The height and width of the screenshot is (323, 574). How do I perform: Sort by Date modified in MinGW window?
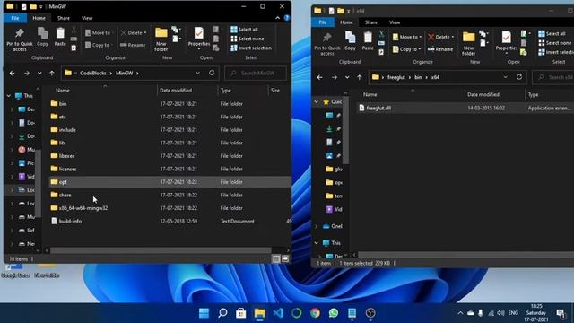tap(176, 90)
